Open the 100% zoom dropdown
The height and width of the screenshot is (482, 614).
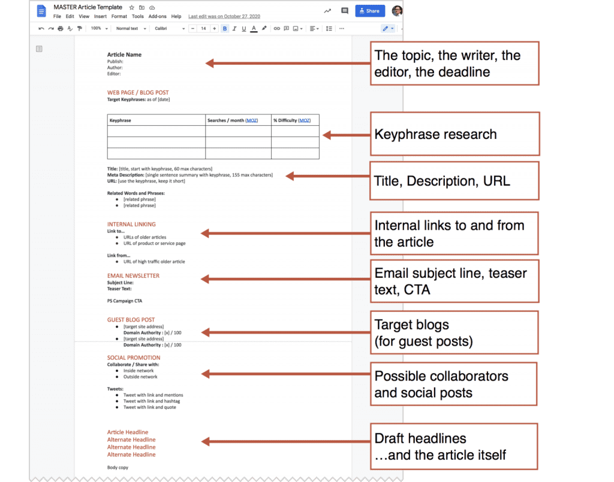[x=99, y=29]
